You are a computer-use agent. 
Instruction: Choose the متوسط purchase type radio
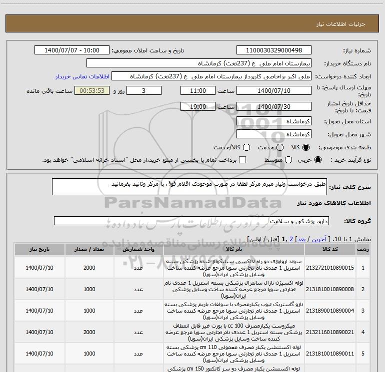[288, 160]
